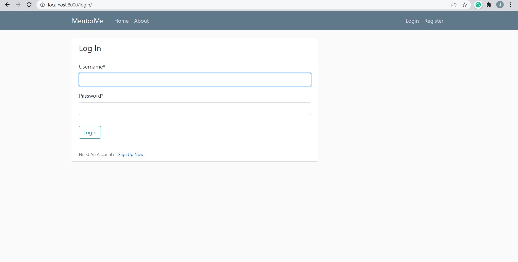Click the share icon in the toolbar
Image resolution: width=518 pixels, height=262 pixels.
pyautogui.click(x=454, y=5)
